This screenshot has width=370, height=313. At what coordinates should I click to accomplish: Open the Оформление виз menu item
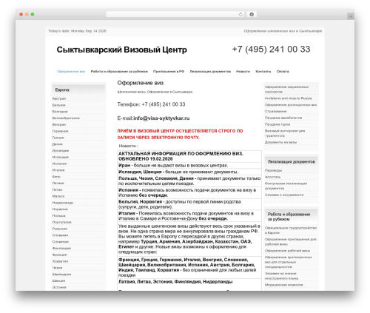click(x=71, y=72)
